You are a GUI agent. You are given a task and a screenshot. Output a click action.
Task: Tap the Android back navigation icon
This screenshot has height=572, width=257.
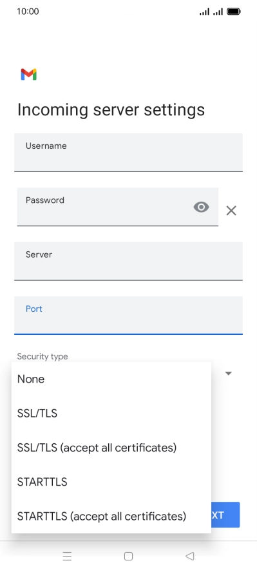point(189,556)
